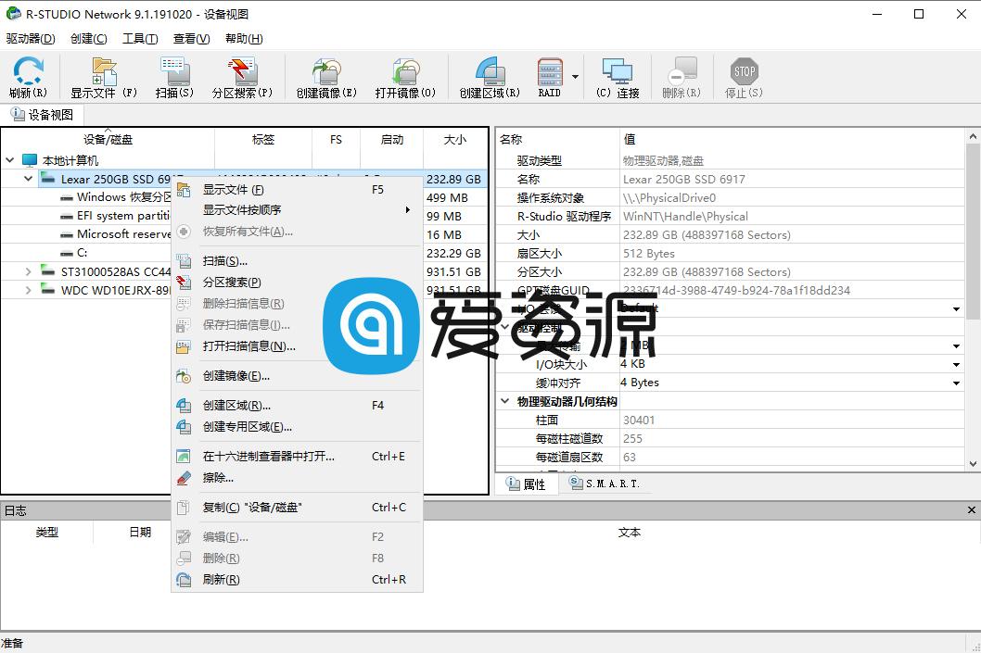Open the 缓冲对齐 value dropdown
This screenshot has width=981, height=653.
tap(956, 383)
